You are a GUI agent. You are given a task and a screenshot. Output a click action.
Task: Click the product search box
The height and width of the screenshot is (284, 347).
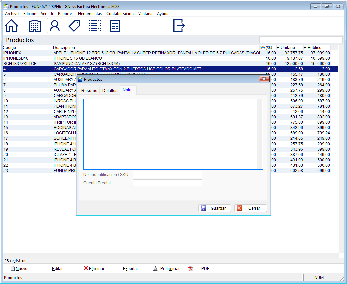coord(301,40)
